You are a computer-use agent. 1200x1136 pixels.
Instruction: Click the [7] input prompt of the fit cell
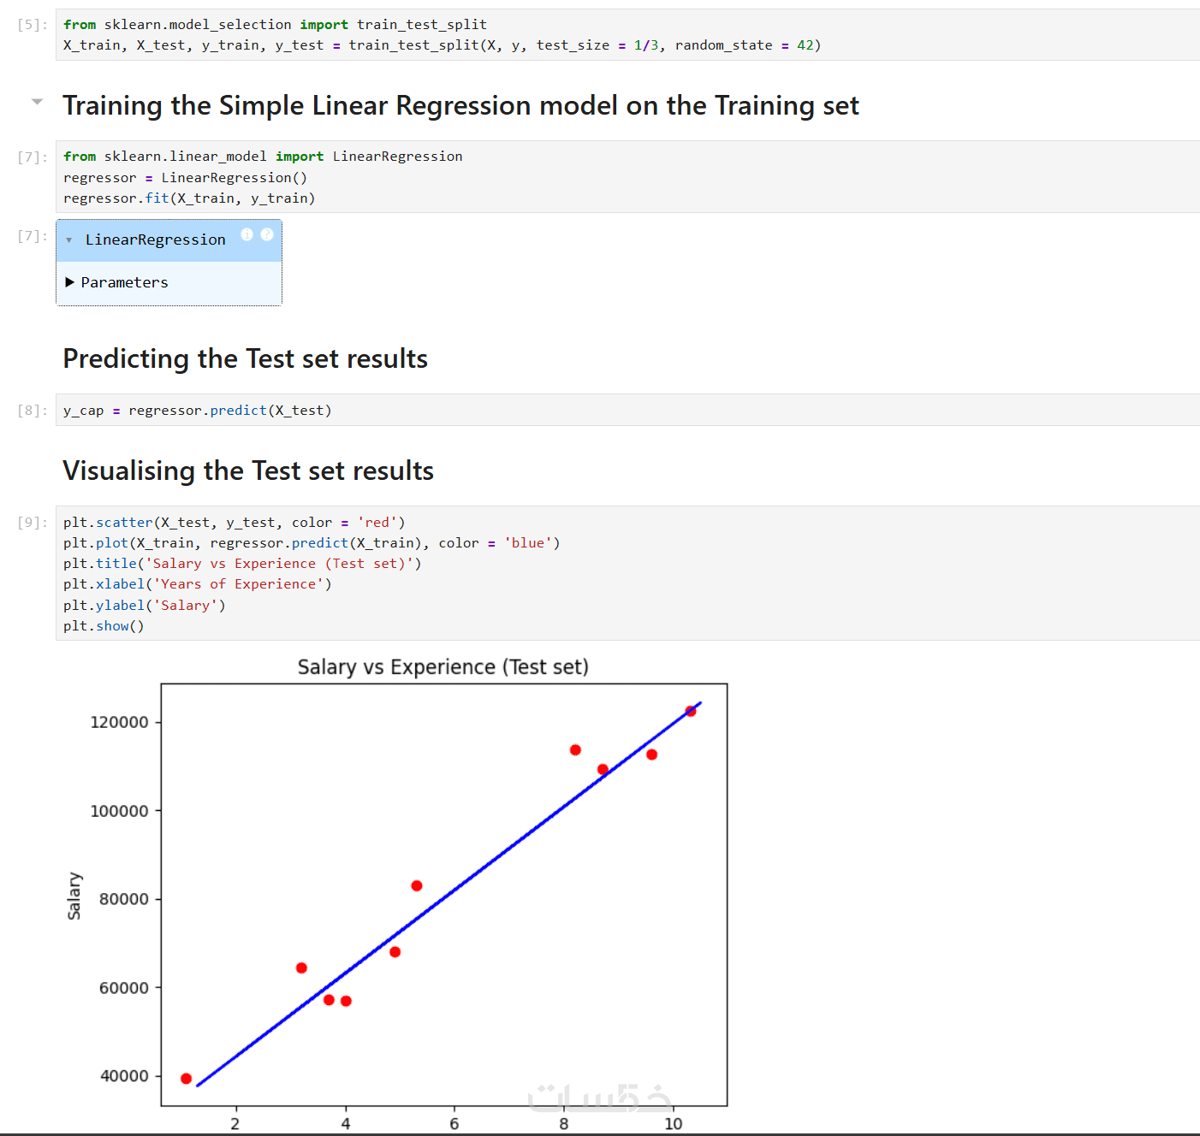pyautogui.click(x=32, y=157)
